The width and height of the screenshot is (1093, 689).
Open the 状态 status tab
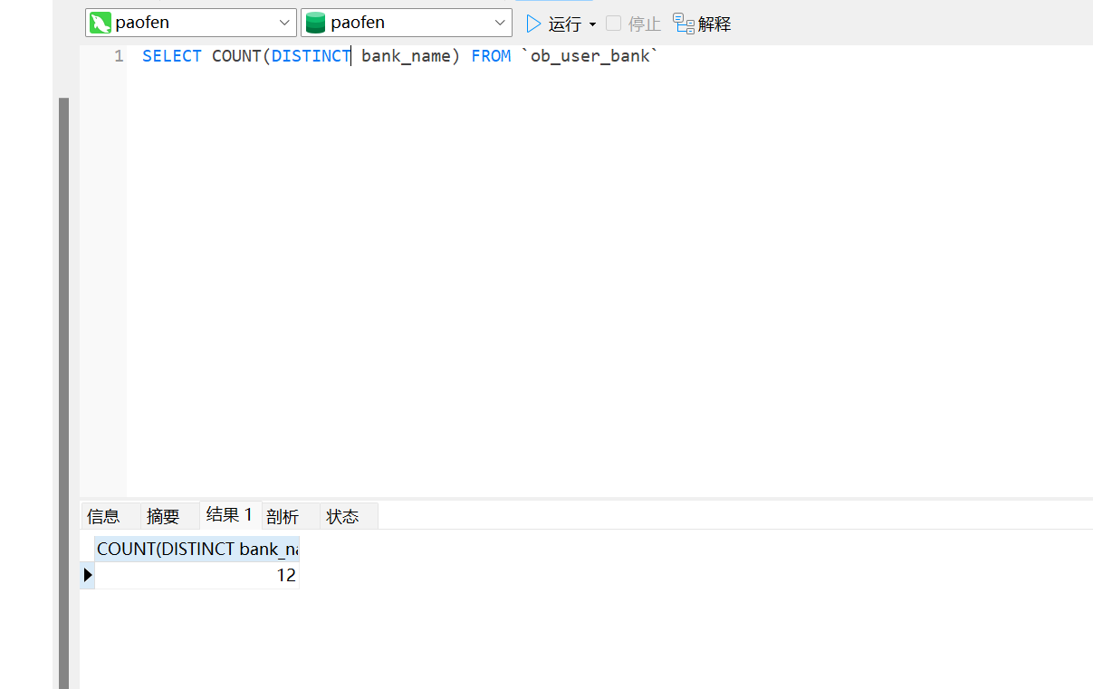(x=342, y=516)
